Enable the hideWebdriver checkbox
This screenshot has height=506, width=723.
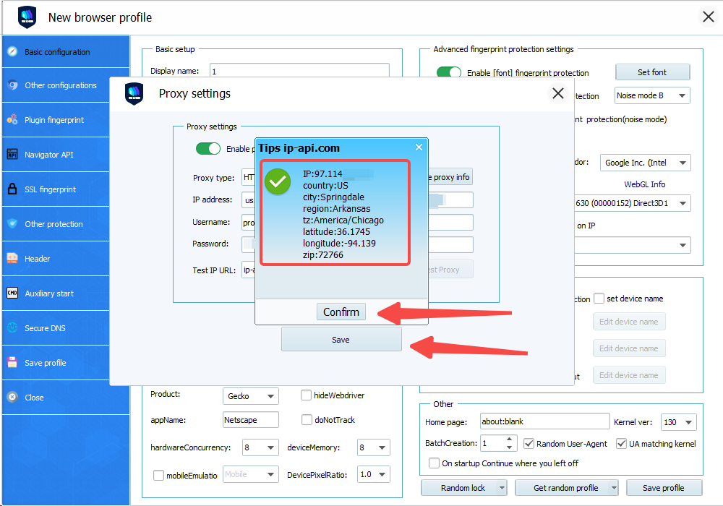[x=307, y=395]
